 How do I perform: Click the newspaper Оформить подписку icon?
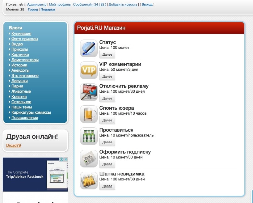click(89, 158)
